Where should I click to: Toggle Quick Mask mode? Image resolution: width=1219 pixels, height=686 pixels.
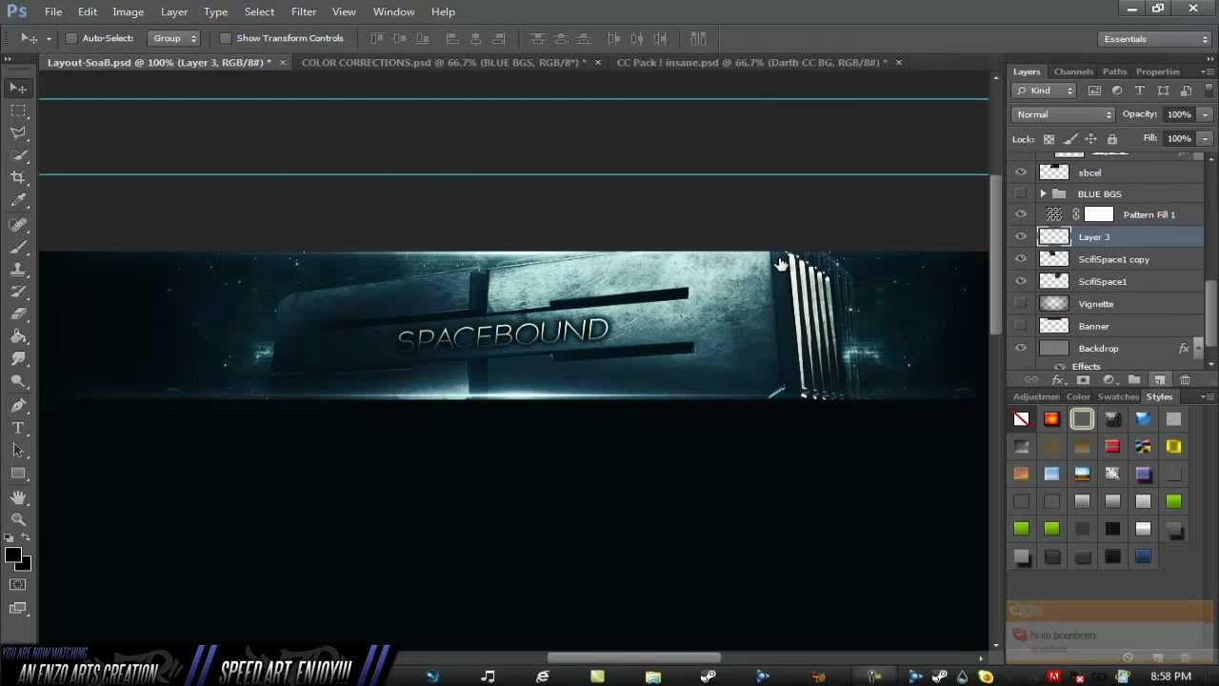coord(18,584)
